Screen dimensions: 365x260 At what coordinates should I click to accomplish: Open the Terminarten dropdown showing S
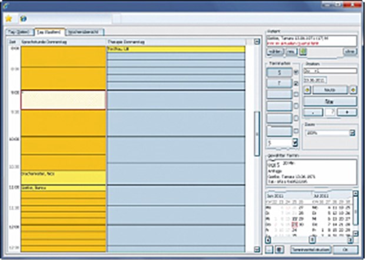295,142
